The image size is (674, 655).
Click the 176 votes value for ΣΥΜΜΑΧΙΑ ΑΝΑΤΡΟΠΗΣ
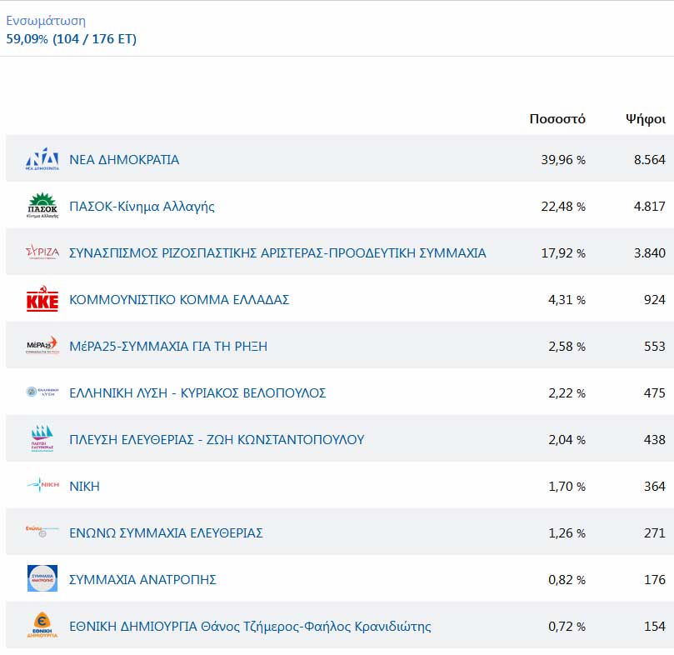655,580
